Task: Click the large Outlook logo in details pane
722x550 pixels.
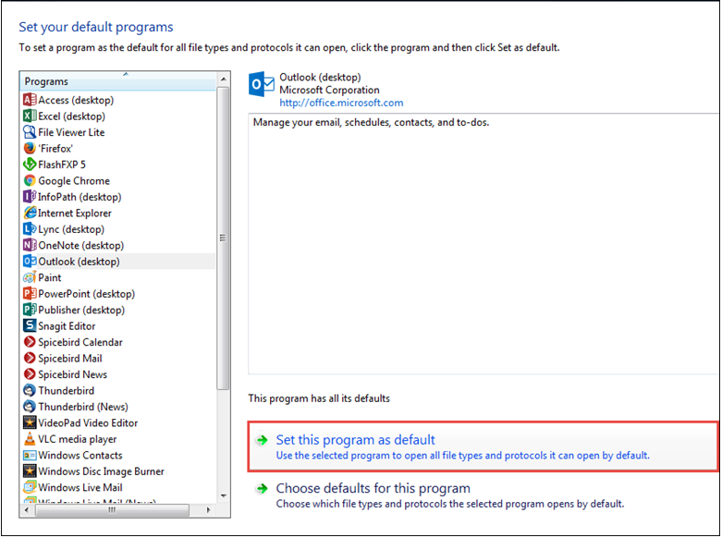Action: [261, 84]
